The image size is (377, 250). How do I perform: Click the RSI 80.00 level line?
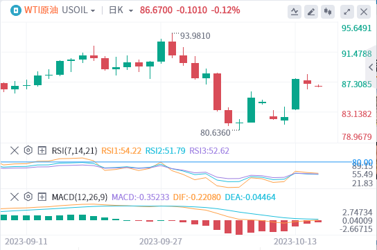click(176, 162)
